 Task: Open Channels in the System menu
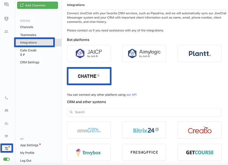click(27, 27)
